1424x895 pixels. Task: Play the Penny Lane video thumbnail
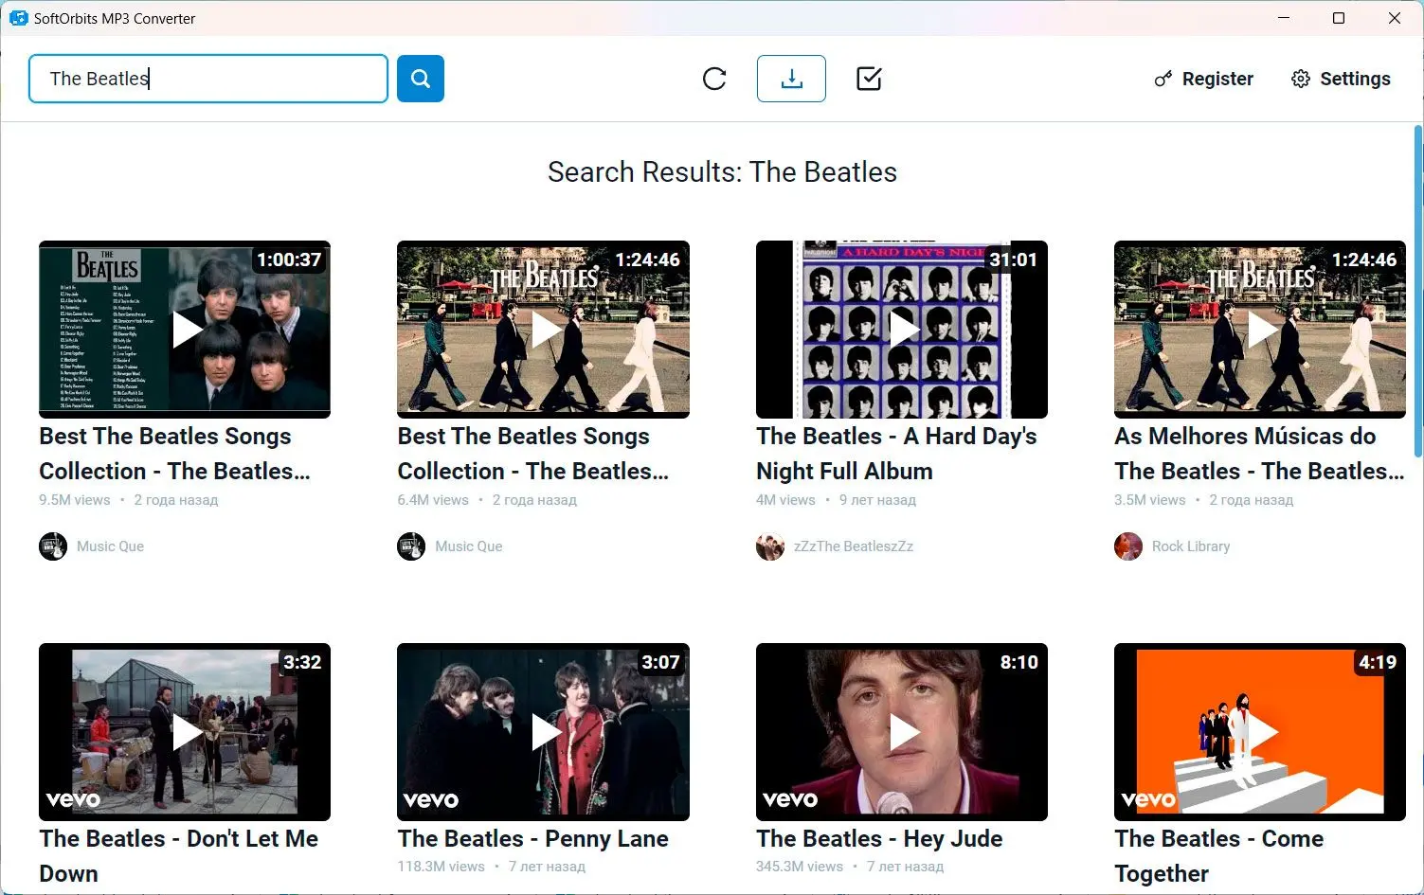pyautogui.click(x=543, y=732)
